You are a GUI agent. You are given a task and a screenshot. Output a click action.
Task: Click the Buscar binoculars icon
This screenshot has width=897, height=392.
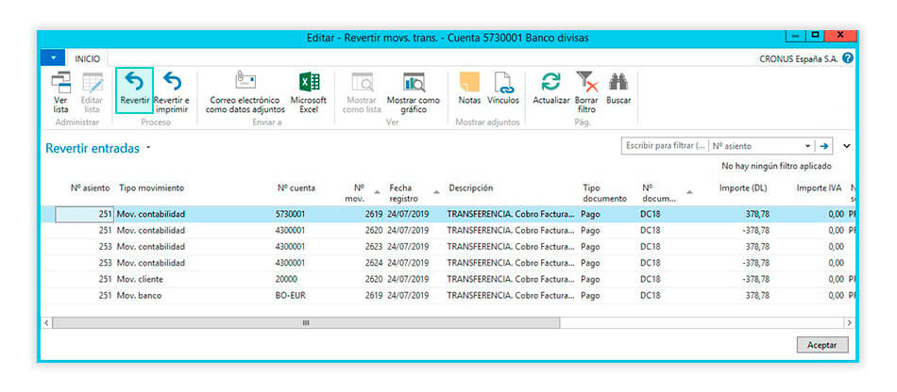(x=618, y=82)
